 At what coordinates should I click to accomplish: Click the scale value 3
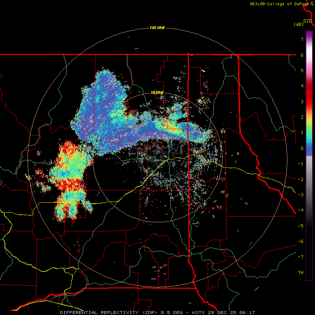[x=302, y=101]
